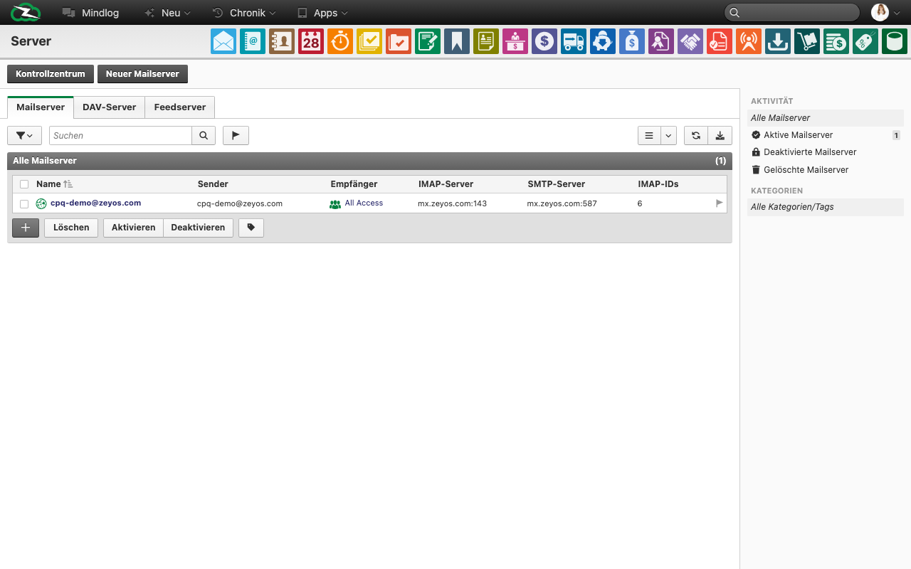Open the filter funnel dropdown
The image size is (911, 569).
coord(24,135)
